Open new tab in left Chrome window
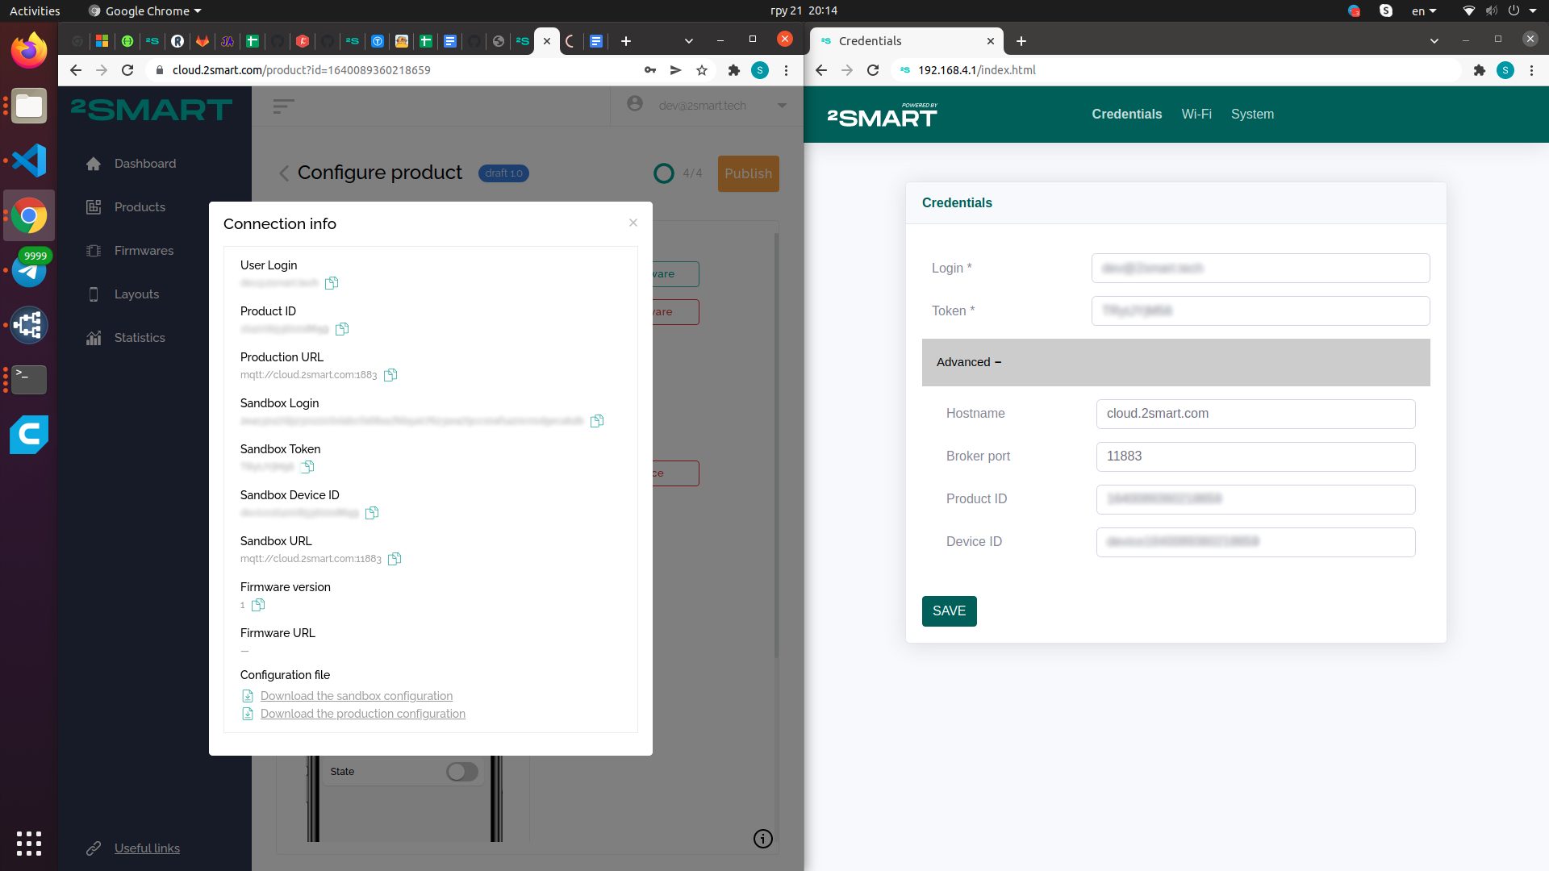 click(626, 41)
